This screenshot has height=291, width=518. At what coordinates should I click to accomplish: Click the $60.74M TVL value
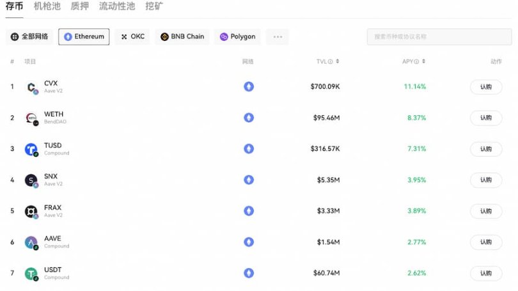[326, 273]
